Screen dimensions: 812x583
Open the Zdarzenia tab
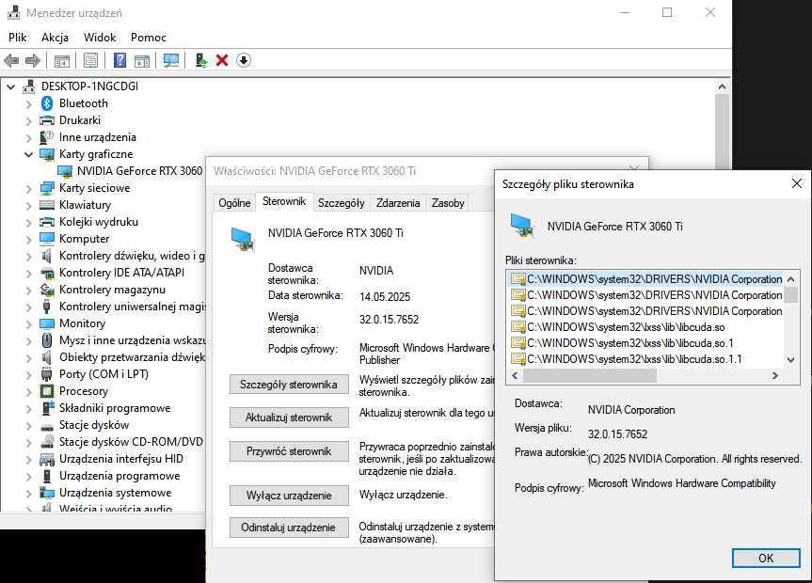click(x=398, y=203)
